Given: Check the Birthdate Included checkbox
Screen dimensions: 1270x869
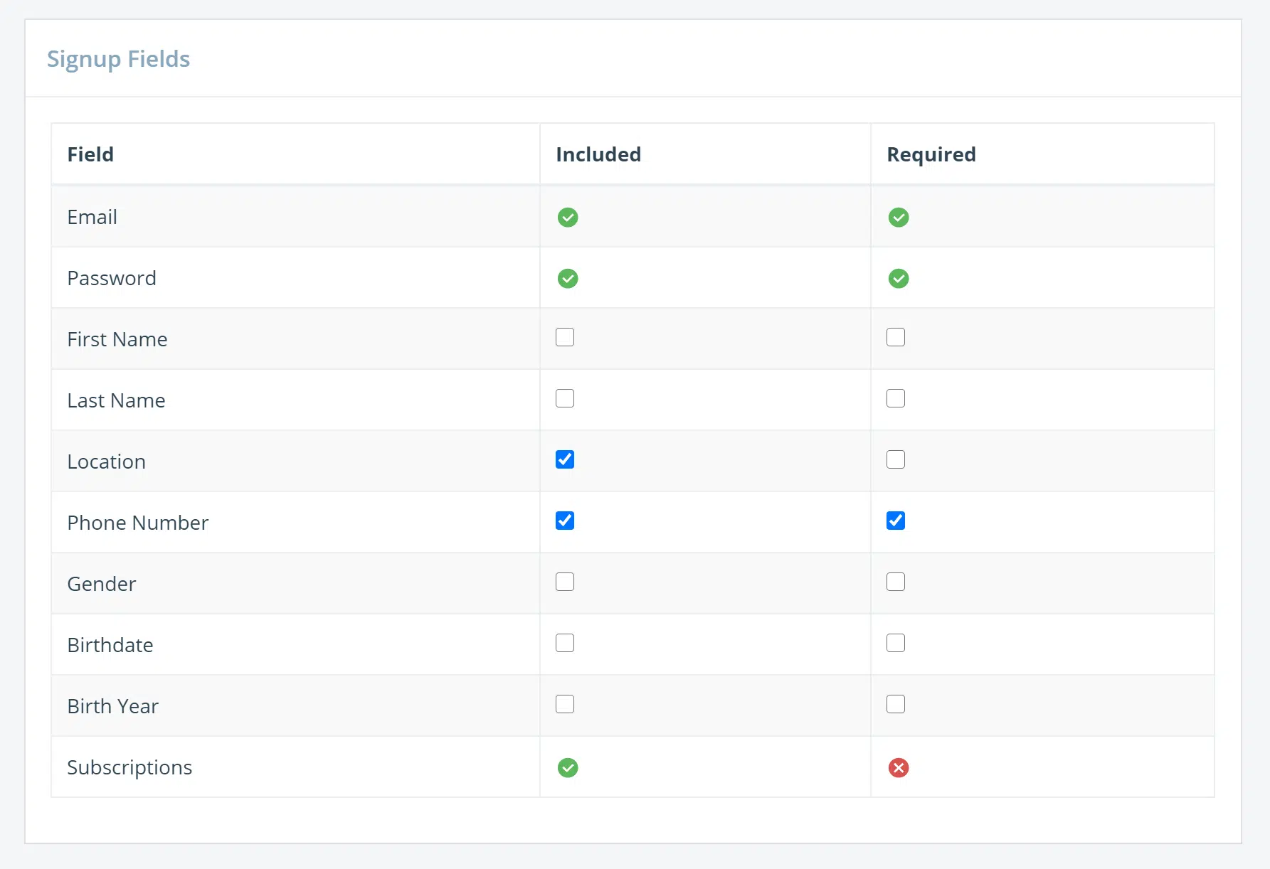Looking at the screenshot, I should coord(565,643).
